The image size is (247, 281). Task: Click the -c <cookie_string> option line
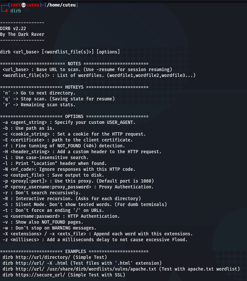(x=74, y=134)
